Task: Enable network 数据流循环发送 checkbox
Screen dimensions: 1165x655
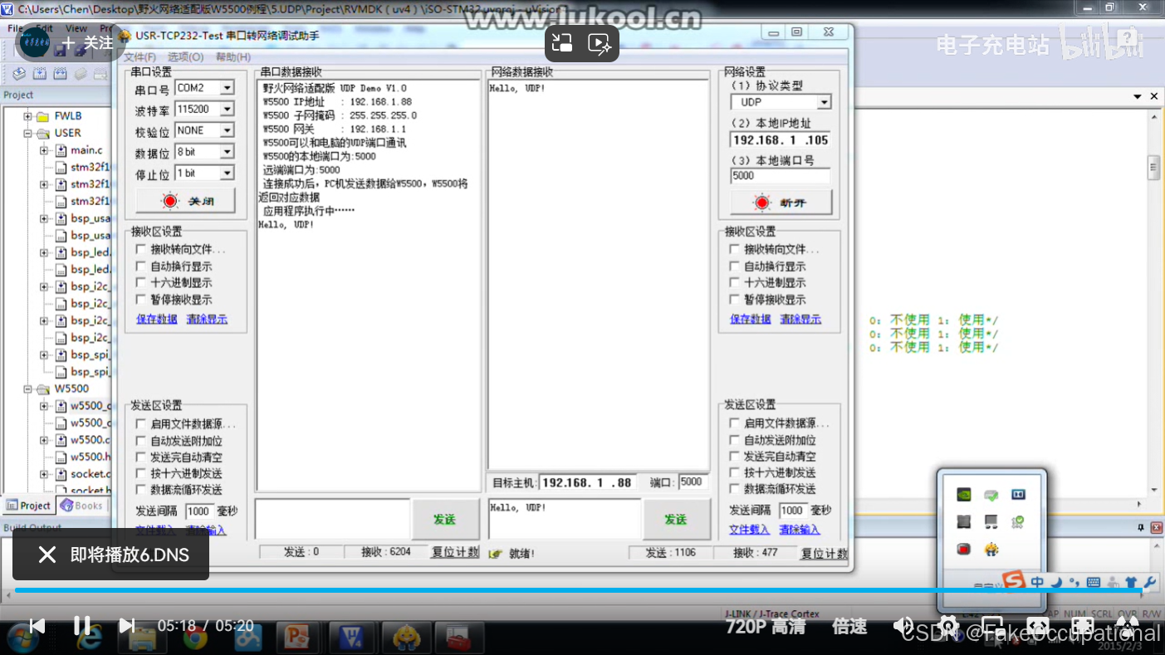Action: [735, 489]
